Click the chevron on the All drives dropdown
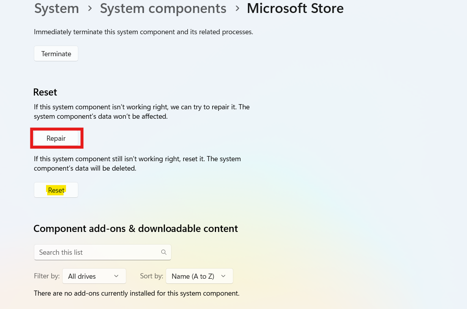 click(x=116, y=276)
